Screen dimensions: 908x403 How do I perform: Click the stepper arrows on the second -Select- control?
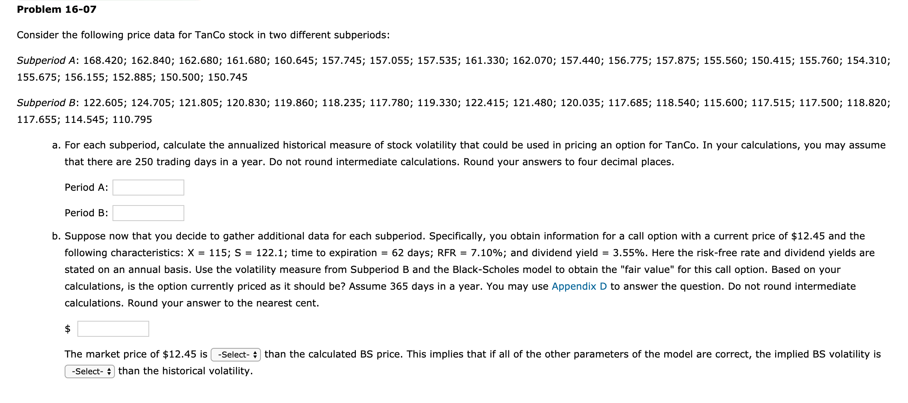109,371
